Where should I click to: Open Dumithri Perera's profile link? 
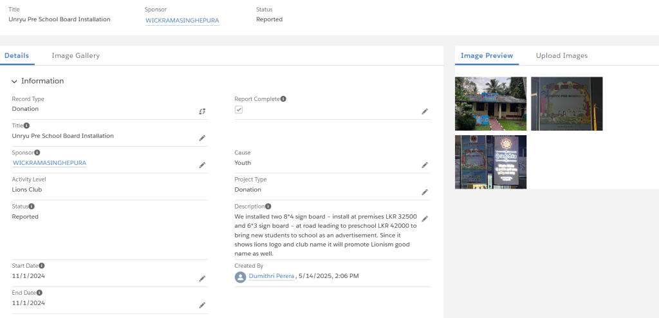click(272, 276)
